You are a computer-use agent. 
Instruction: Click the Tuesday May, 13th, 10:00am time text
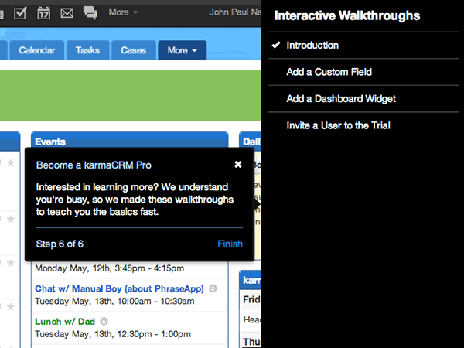point(114,302)
